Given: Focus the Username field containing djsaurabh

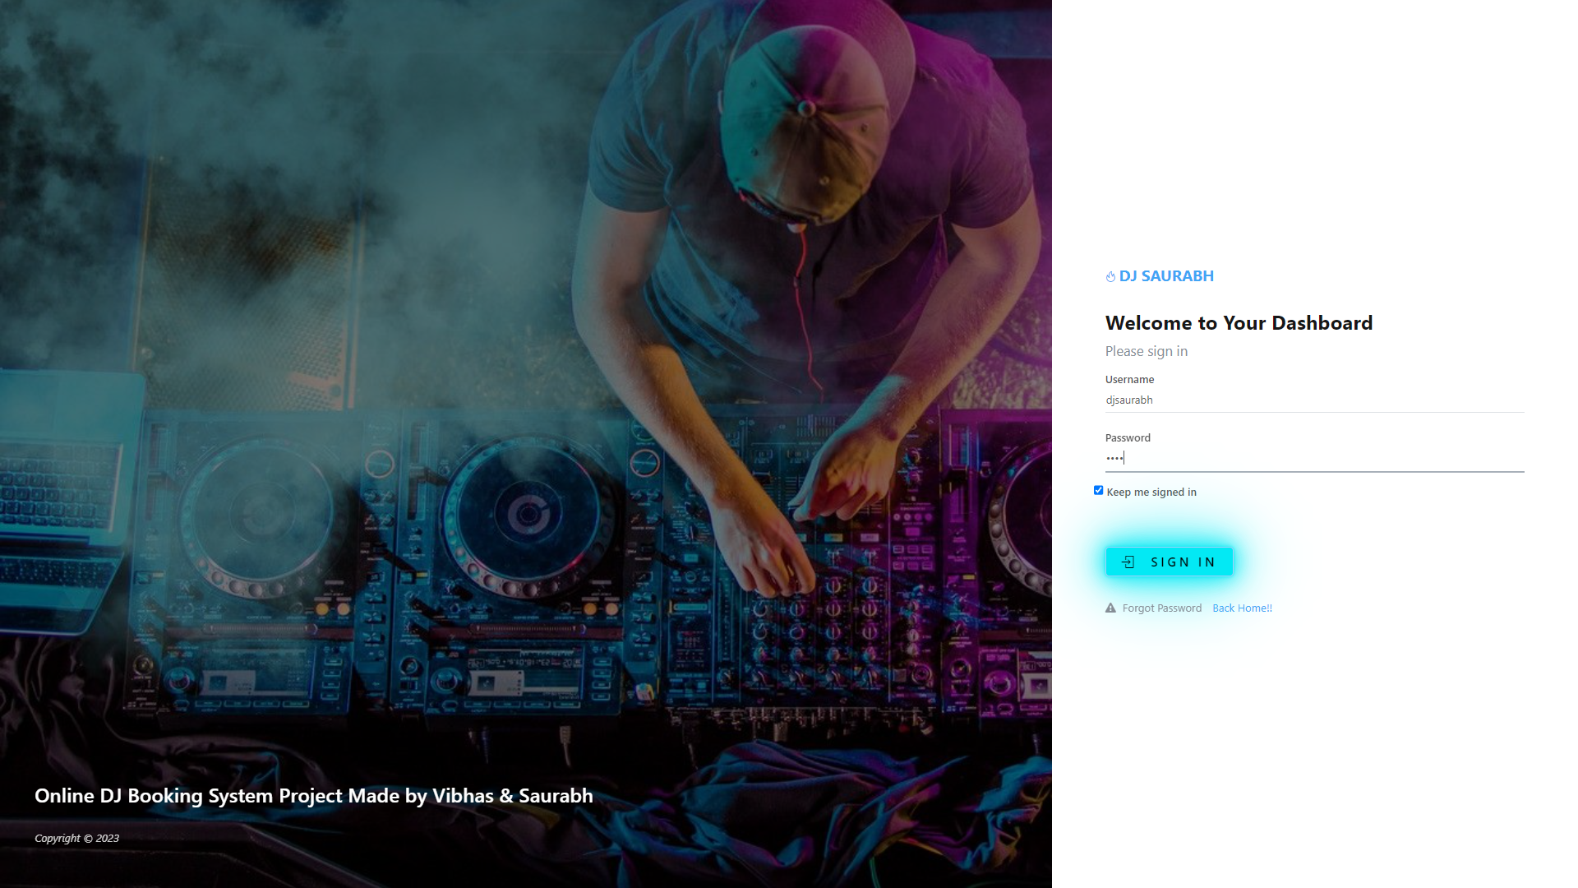Looking at the screenshot, I should pyautogui.click(x=1314, y=400).
